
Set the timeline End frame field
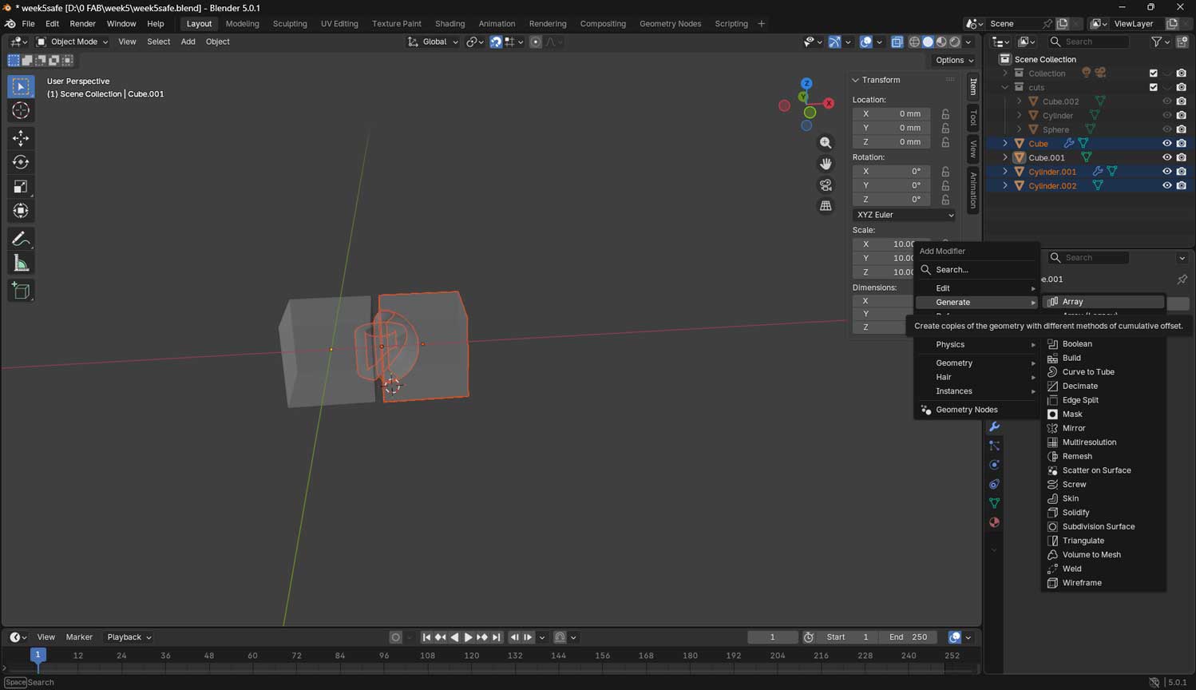908,637
